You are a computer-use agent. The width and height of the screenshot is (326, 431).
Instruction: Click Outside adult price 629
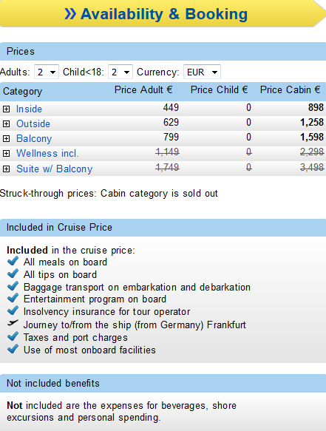tap(171, 122)
